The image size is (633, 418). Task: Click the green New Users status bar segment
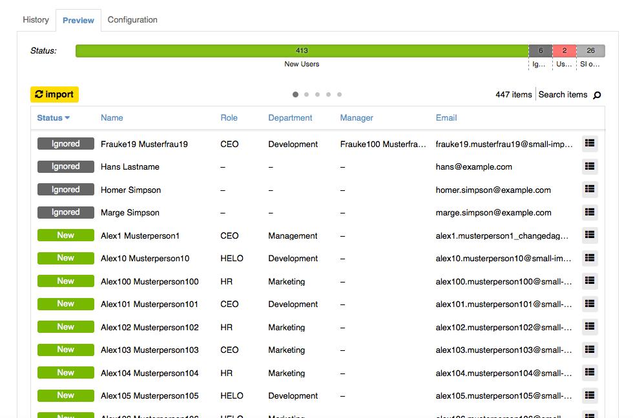click(x=302, y=51)
